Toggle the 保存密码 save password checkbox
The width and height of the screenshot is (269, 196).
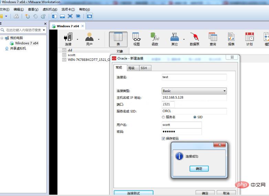(163, 138)
